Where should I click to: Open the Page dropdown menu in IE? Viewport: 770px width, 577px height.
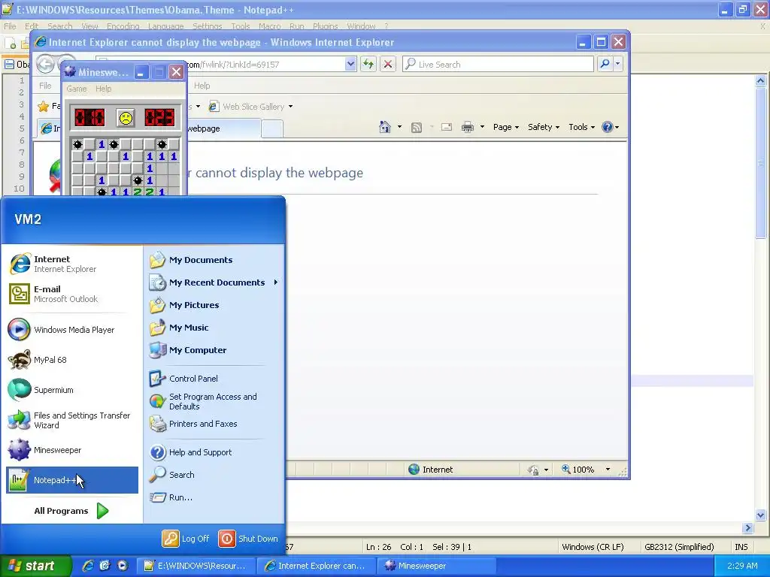pyautogui.click(x=506, y=127)
